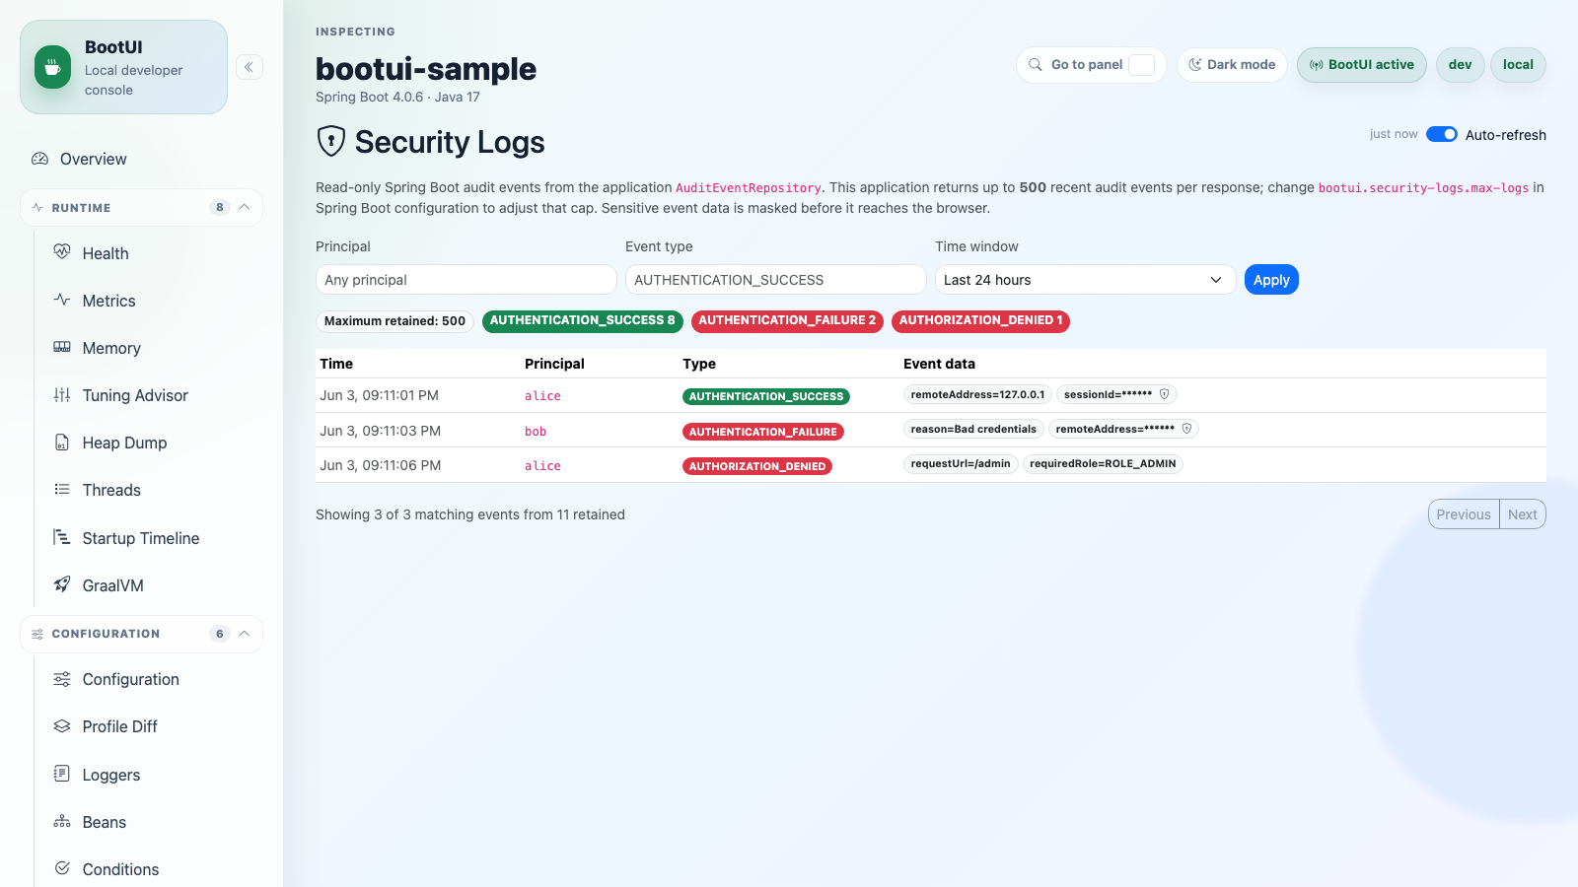The image size is (1578, 887).
Task: Click the Memory chip icon
Action: click(x=62, y=347)
